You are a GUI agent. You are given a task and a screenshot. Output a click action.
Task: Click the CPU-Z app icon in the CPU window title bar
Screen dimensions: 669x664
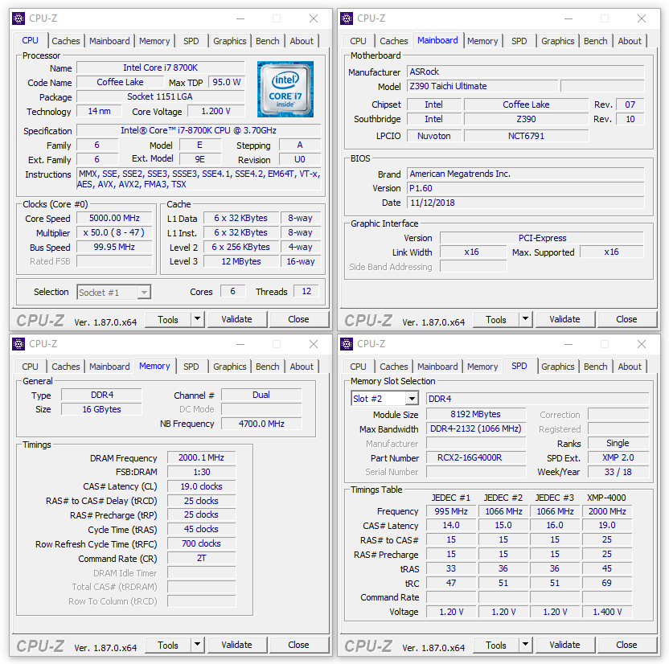18,18
